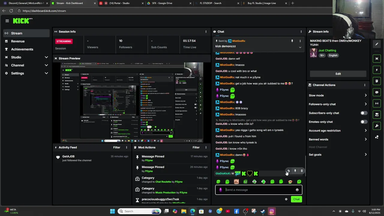Image resolution: width=384 pixels, height=216 pixels.
Task: Click the three-dots widget icon at sidebar bottom
Action: pos(377,137)
